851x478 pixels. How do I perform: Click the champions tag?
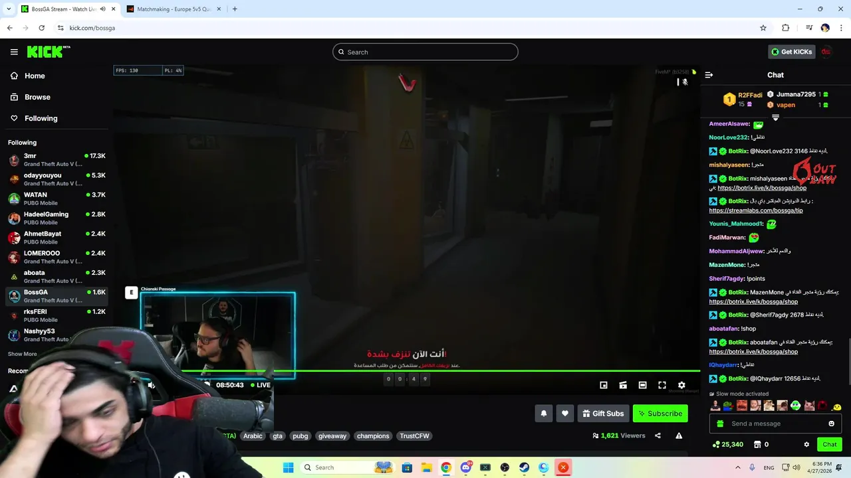(x=373, y=436)
